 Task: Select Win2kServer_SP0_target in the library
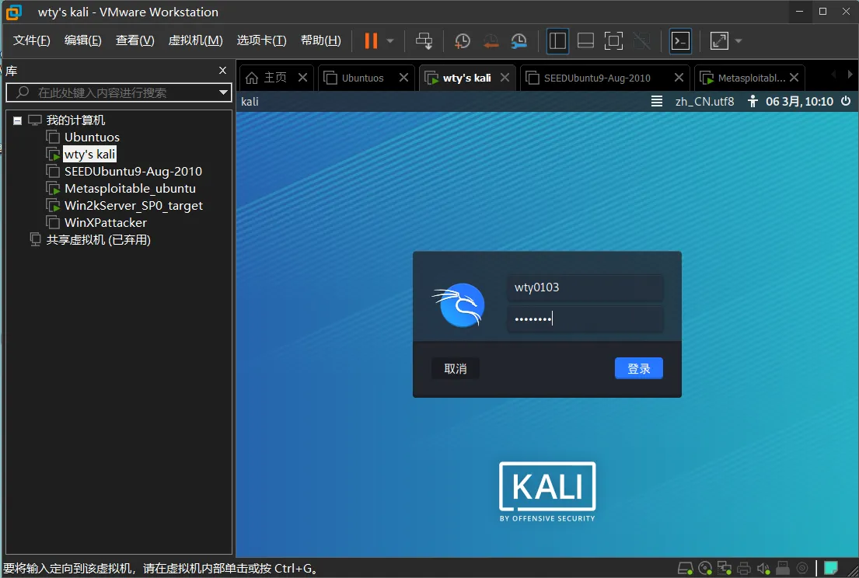pos(133,206)
